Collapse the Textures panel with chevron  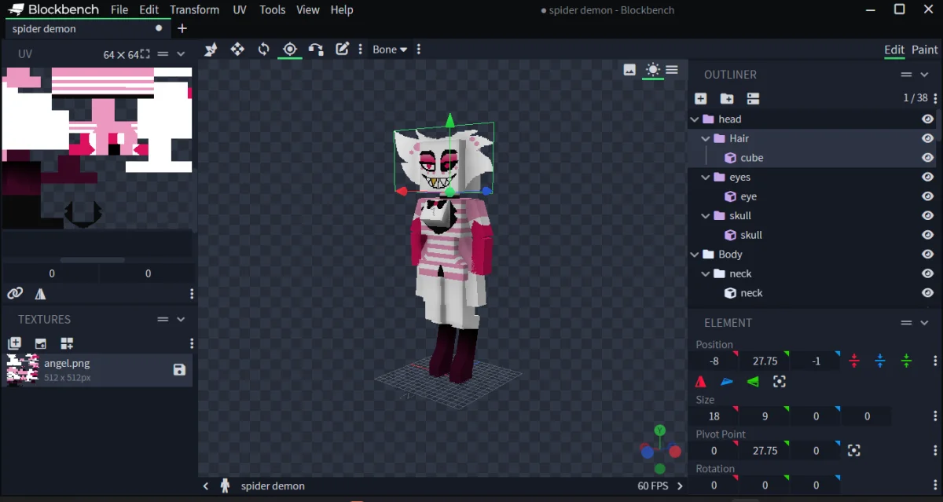(x=181, y=320)
